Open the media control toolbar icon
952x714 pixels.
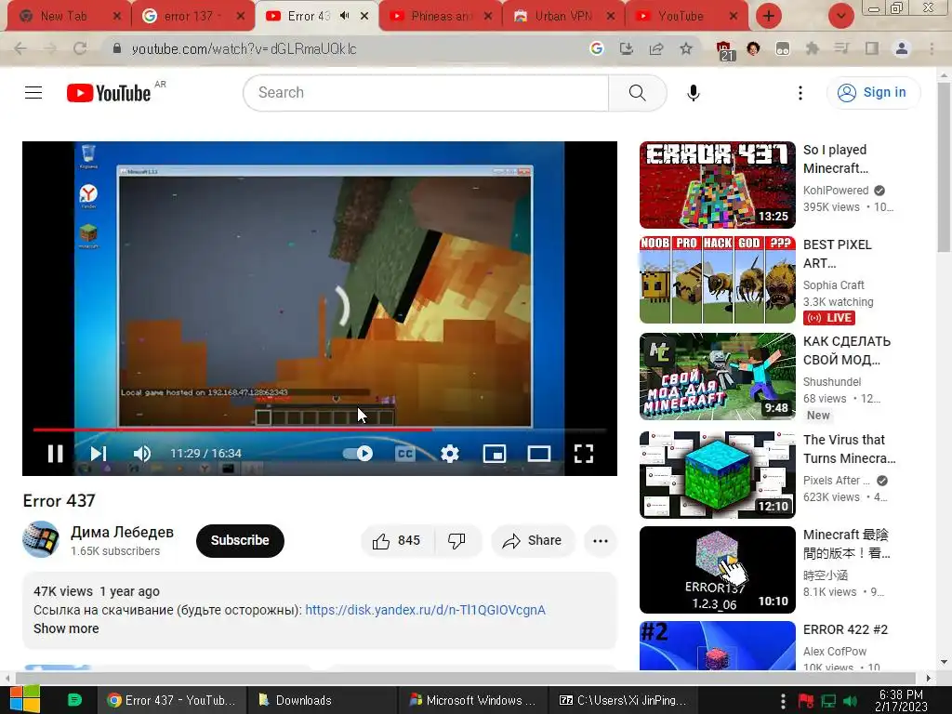point(841,48)
